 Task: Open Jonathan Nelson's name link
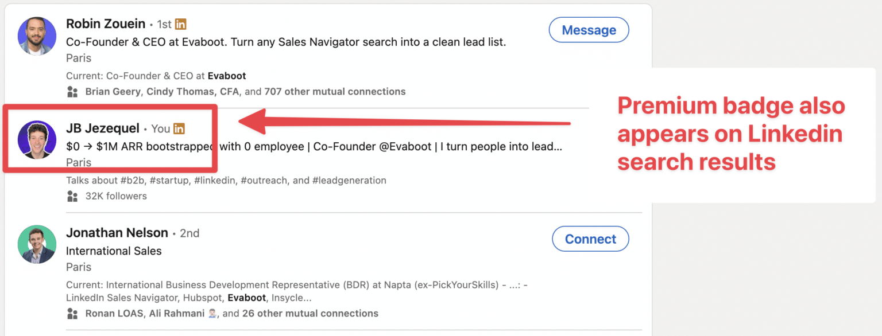tap(117, 233)
